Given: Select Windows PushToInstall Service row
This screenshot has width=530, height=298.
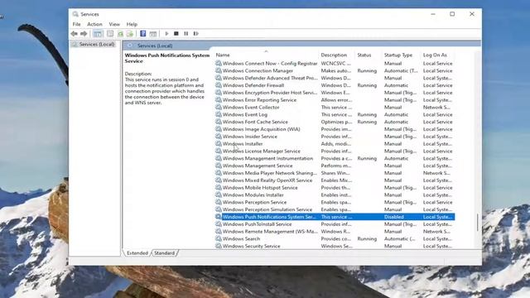Looking at the screenshot, I should [x=335, y=224].
